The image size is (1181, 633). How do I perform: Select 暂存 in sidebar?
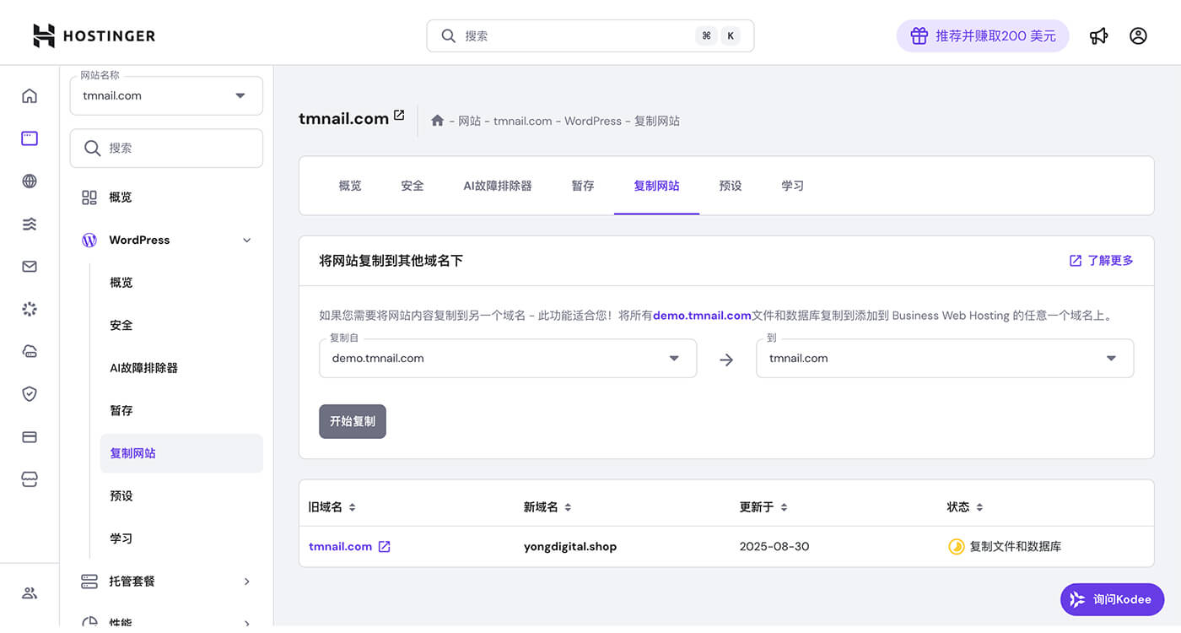coord(121,411)
